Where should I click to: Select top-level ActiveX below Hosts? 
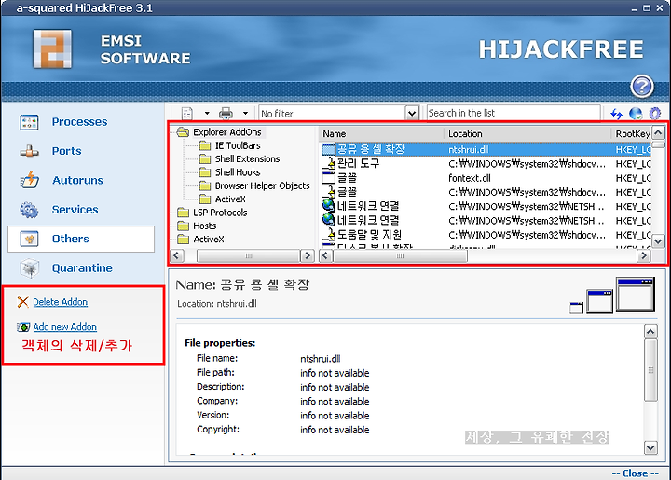coord(209,240)
